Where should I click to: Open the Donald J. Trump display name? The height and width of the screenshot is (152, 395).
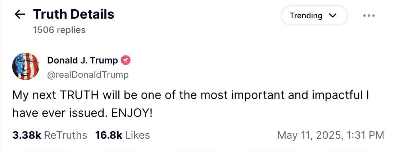tap(82, 60)
